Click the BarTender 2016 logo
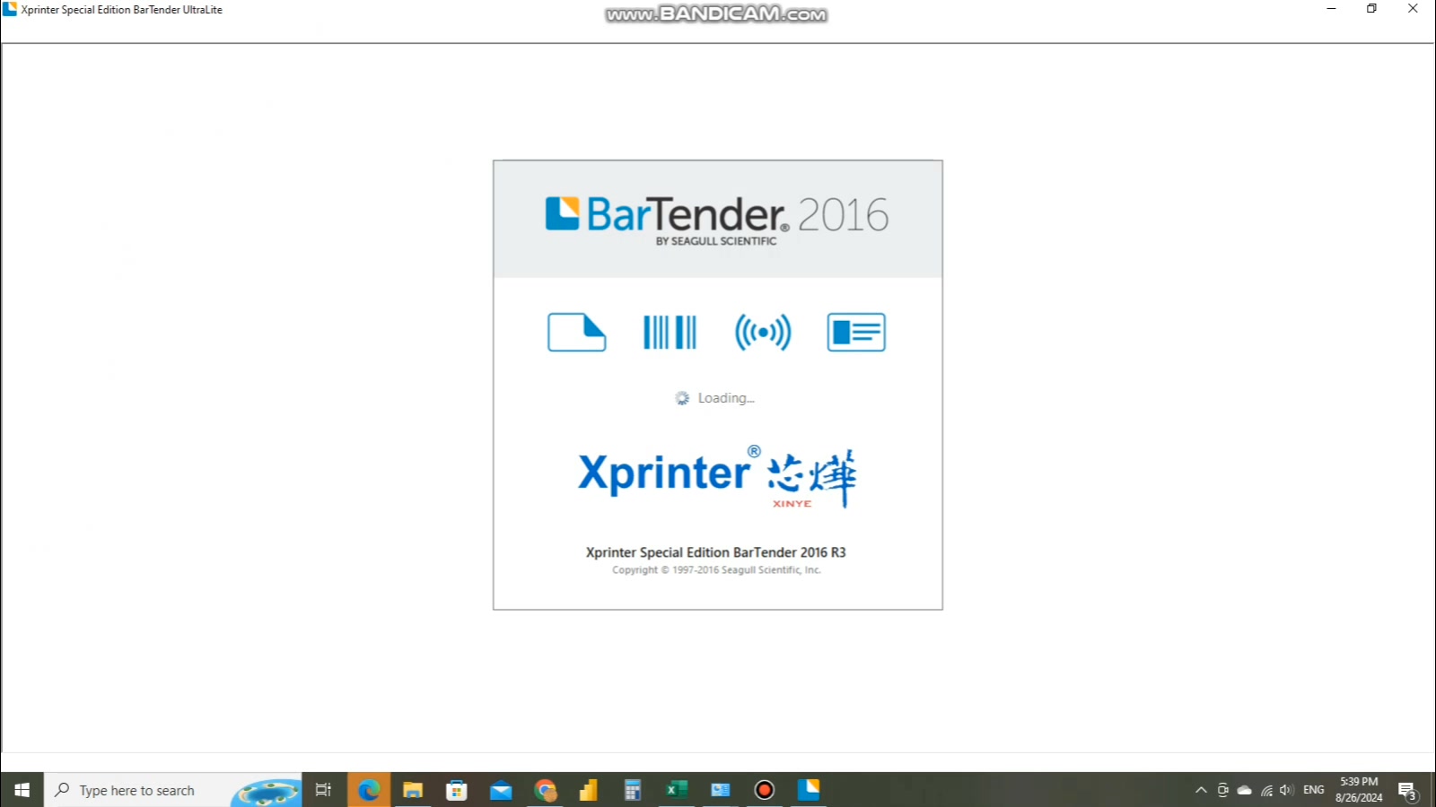Viewport: 1436px width, 807px height. (x=717, y=220)
